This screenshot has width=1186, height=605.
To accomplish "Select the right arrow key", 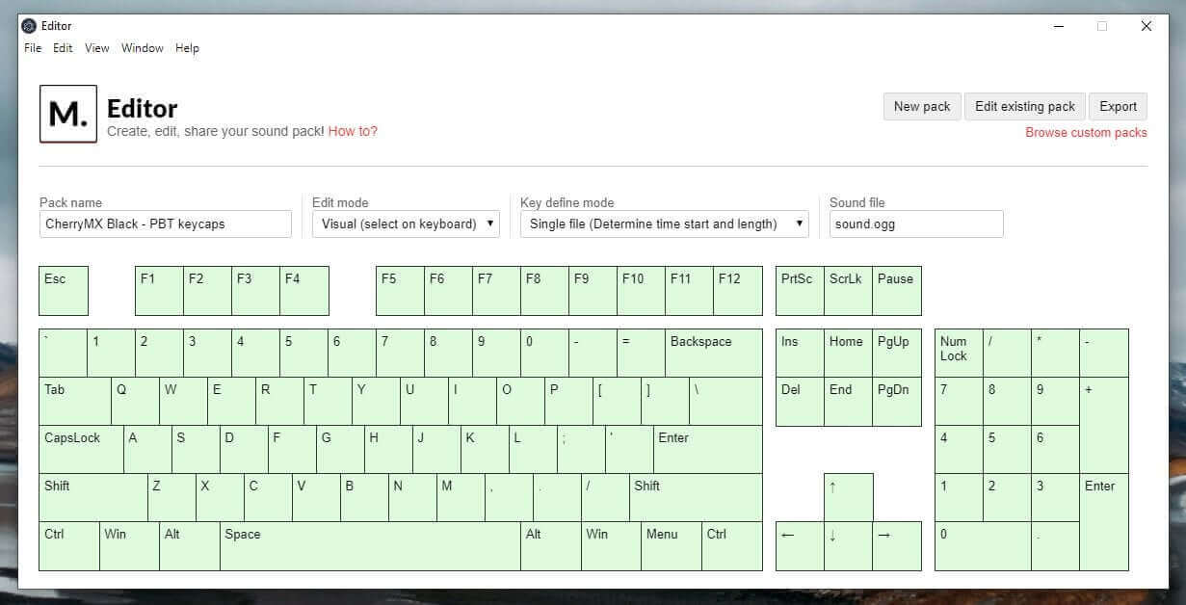I will (896, 545).
